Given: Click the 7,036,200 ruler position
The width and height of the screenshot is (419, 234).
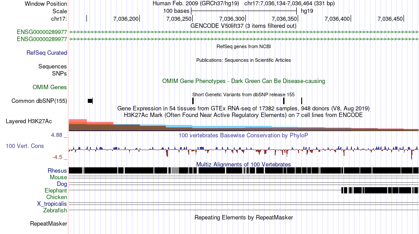Looking at the screenshot, I should (126, 19).
